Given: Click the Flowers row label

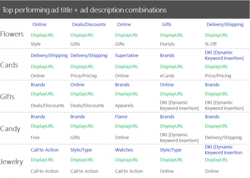Looking at the screenshot, I should coord(12,34).
